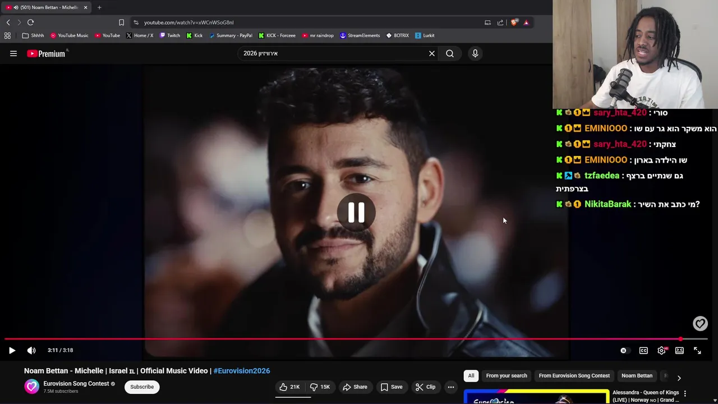
Task: Go to YouTube Premium home logo
Action: click(x=46, y=53)
